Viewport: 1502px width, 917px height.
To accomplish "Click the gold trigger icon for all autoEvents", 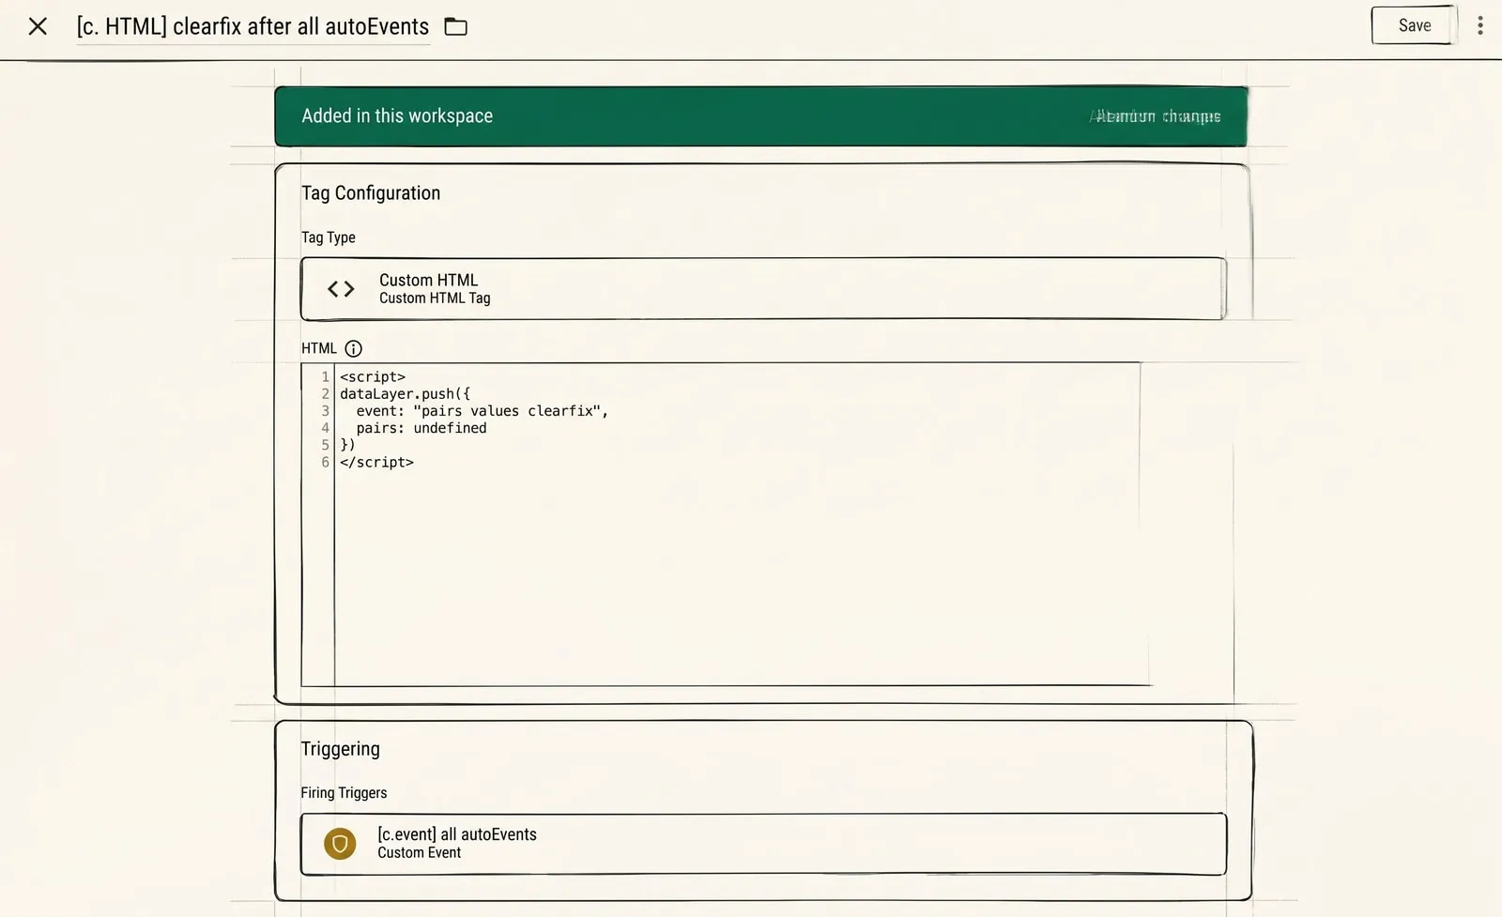I will click(x=340, y=844).
